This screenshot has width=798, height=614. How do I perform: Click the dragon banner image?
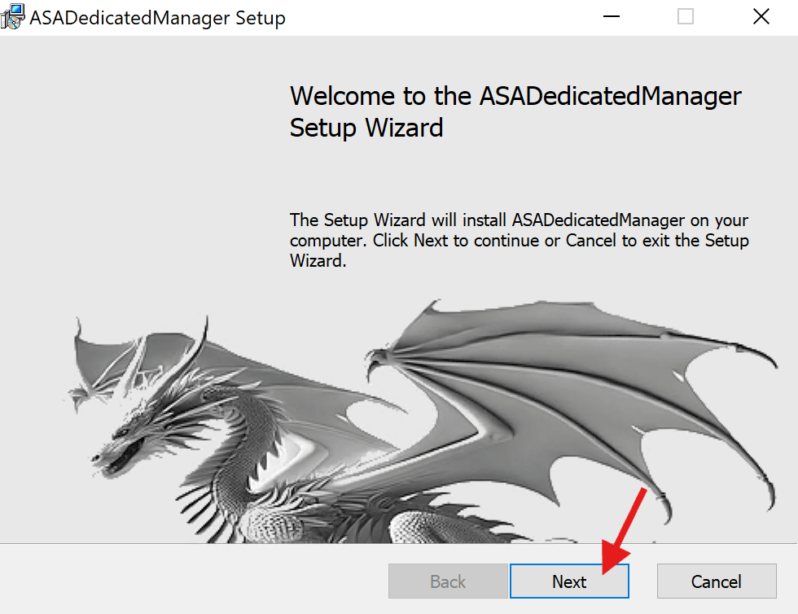[x=420, y=421]
